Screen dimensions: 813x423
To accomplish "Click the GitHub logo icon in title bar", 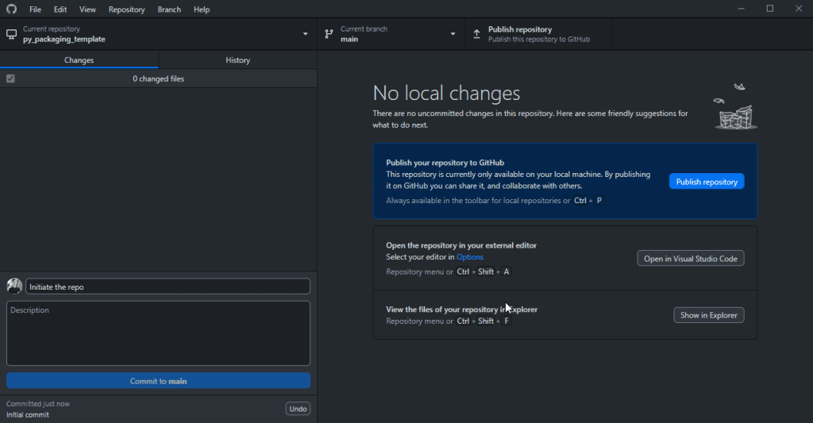I will click(x=11, y=10).
